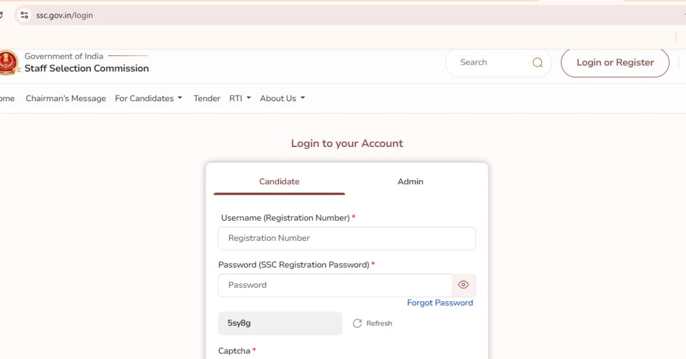
Task: Click the captcha Refresh icon
Action: point(357,324)
